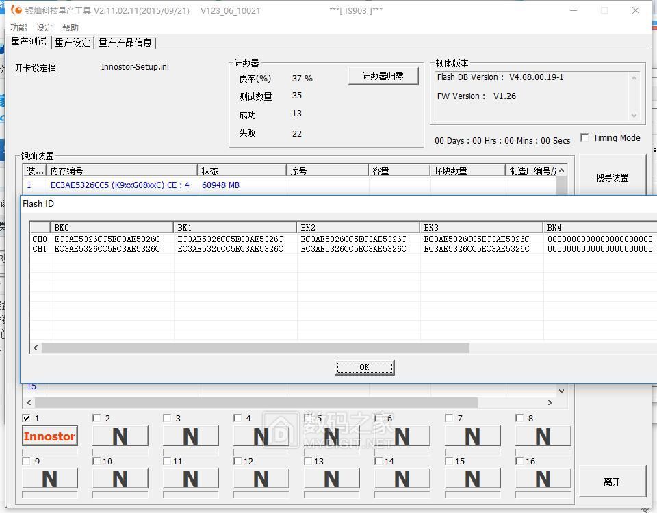Image resolution: width=657 pixels, height=513 pixels.
Task: Click the N status icon for slot 12
Action: point(261,479)
